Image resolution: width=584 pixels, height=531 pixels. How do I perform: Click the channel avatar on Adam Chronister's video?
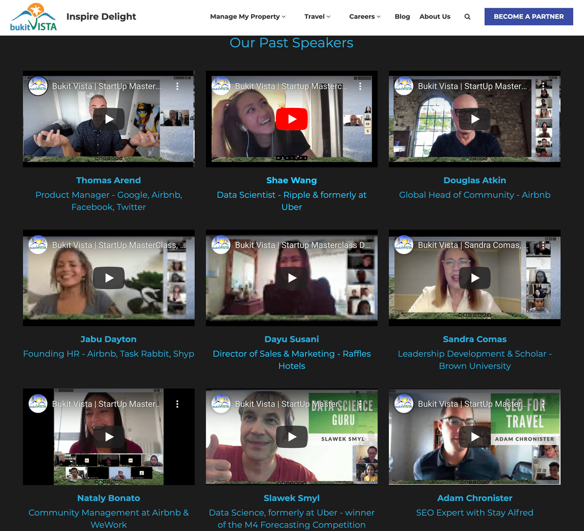pos(404,404)
